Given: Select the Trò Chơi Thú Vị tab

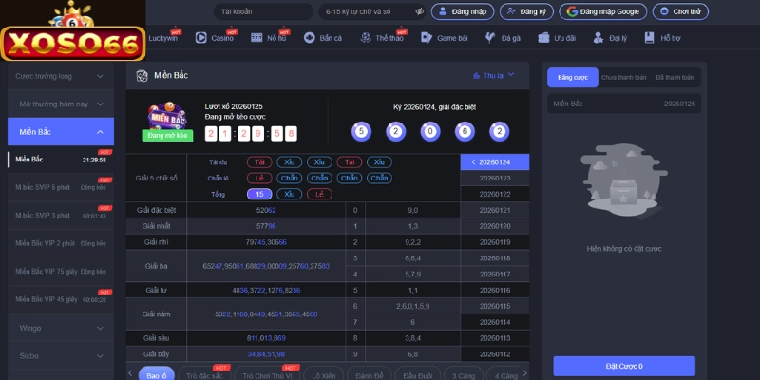Looking at the screenshot, I should 268,375.
